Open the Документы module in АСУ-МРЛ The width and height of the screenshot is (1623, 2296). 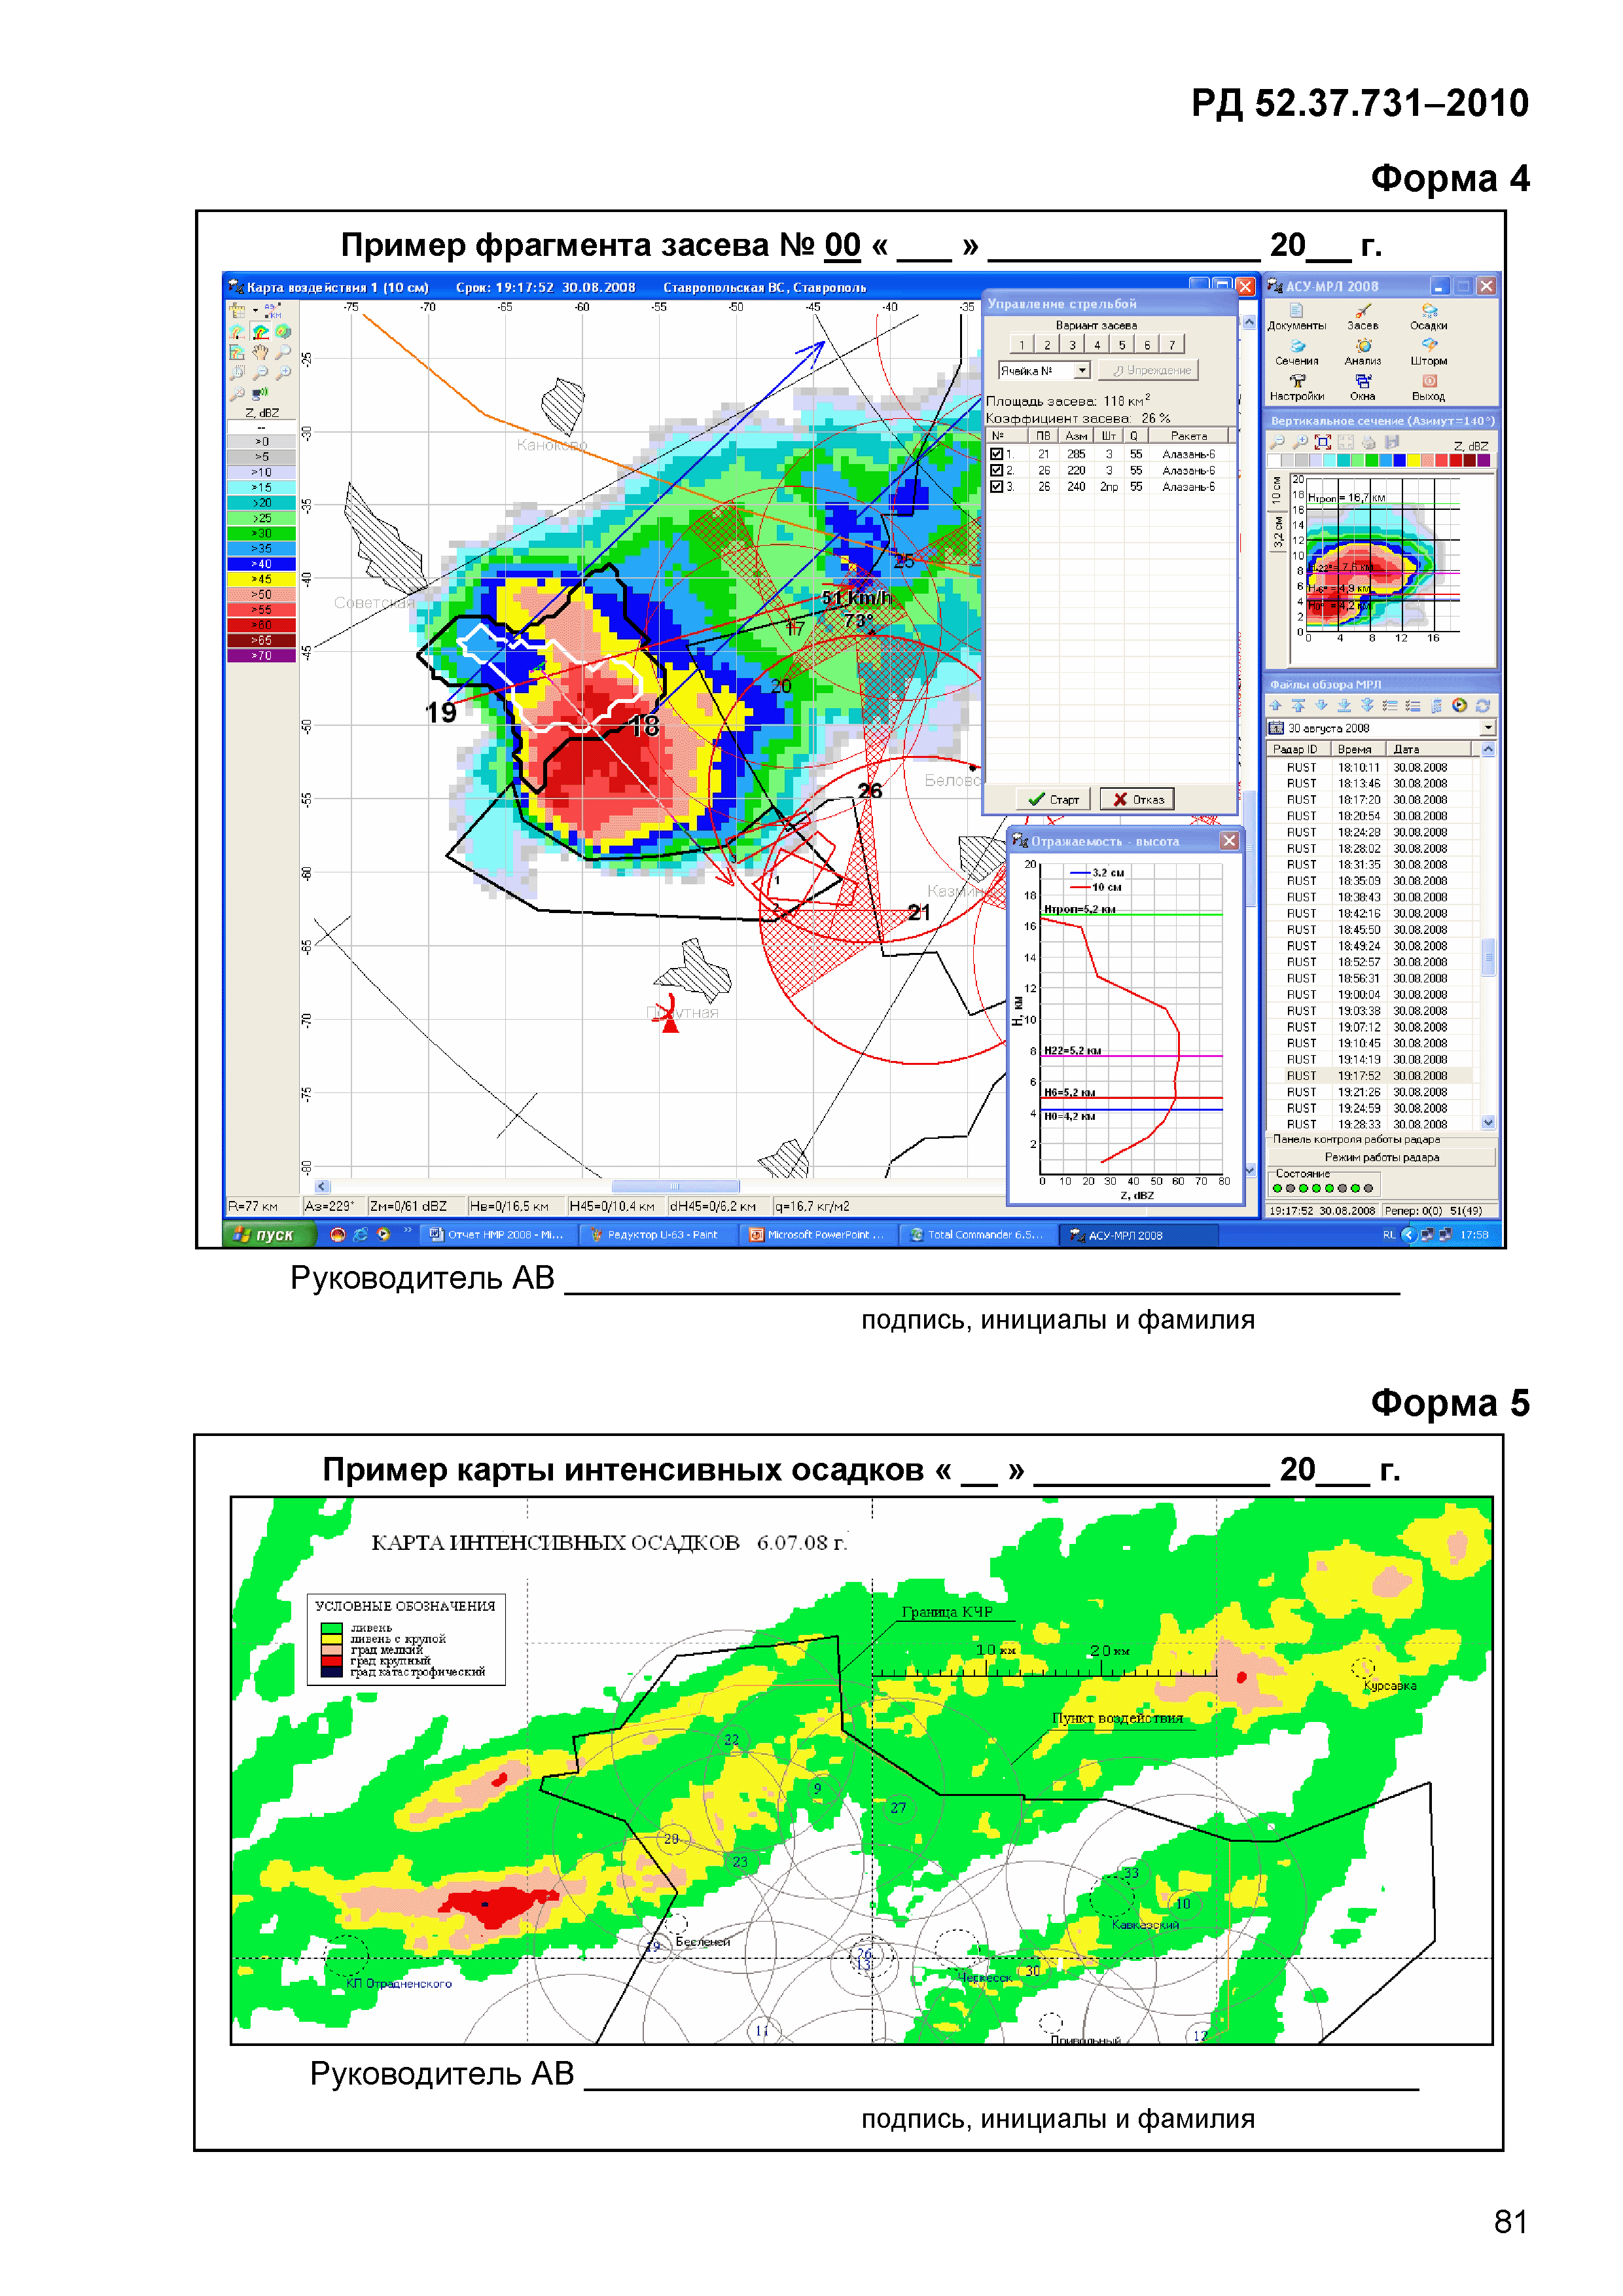coord(1296,317)
